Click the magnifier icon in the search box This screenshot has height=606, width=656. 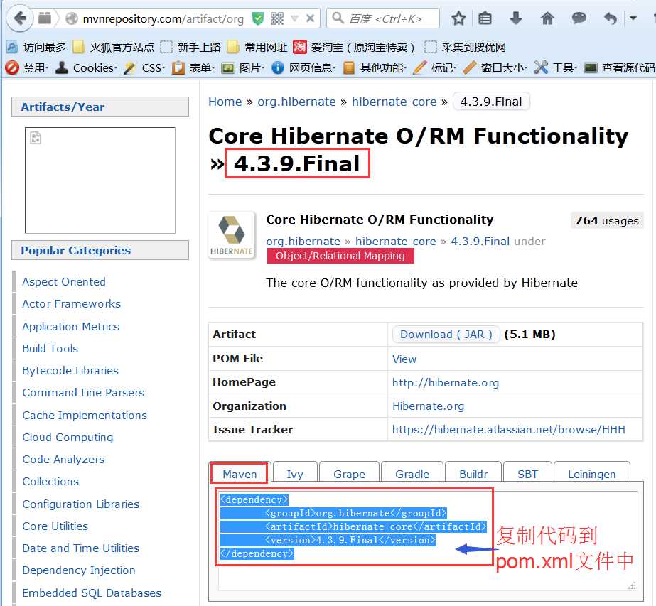338,18
